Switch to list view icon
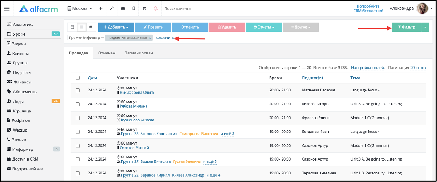 tap(81, 27)
